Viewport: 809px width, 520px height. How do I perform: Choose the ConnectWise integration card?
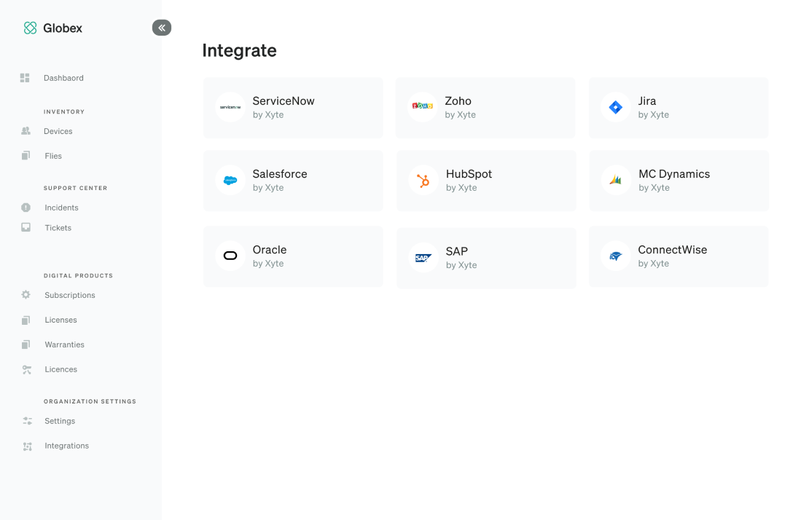tap(679, 256)
